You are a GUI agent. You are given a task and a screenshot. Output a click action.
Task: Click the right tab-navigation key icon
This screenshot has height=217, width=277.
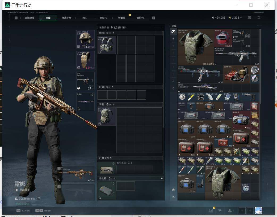(x=154, y=18)
